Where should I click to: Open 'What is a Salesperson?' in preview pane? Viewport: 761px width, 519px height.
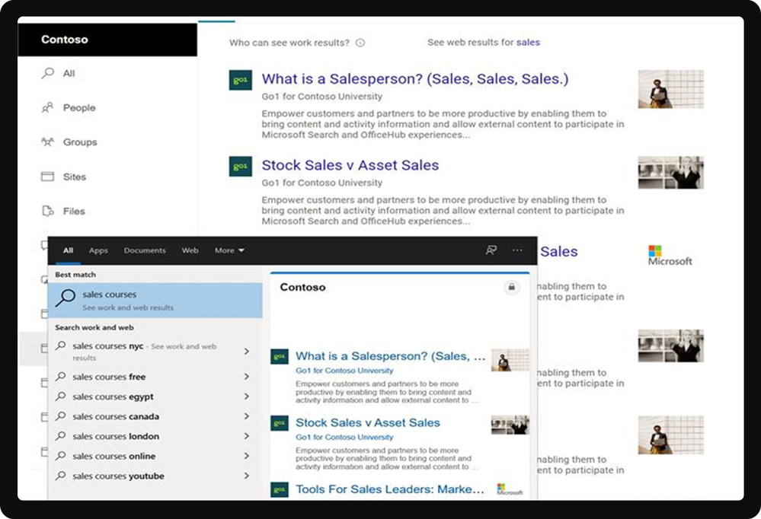(390, 356)
